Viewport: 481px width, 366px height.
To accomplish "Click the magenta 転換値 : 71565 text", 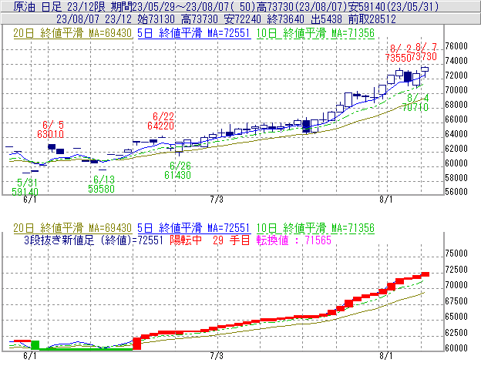I will click(x=294, y=240).
